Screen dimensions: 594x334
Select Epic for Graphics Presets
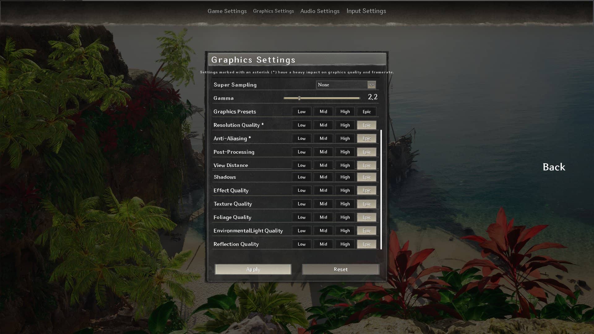pos(367,112)
